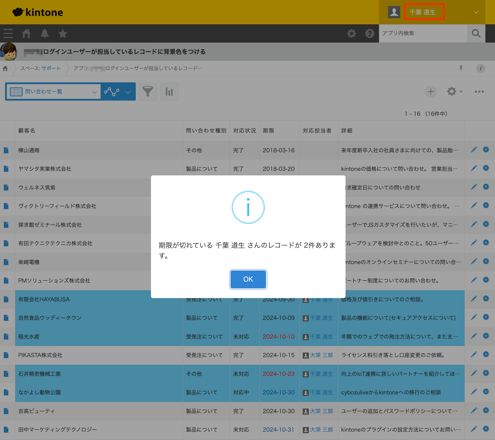This screenshot has height=440, width=495.
Task: Click the アプリ内検索 search field
Action: [423, 33]
